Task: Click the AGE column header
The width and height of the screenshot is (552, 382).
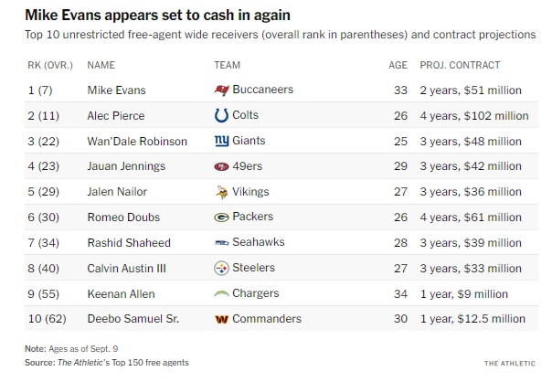Action: coord(398,66)
